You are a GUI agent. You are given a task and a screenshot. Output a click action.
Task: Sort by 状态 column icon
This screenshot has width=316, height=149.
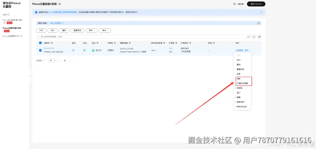click(98, 43)
